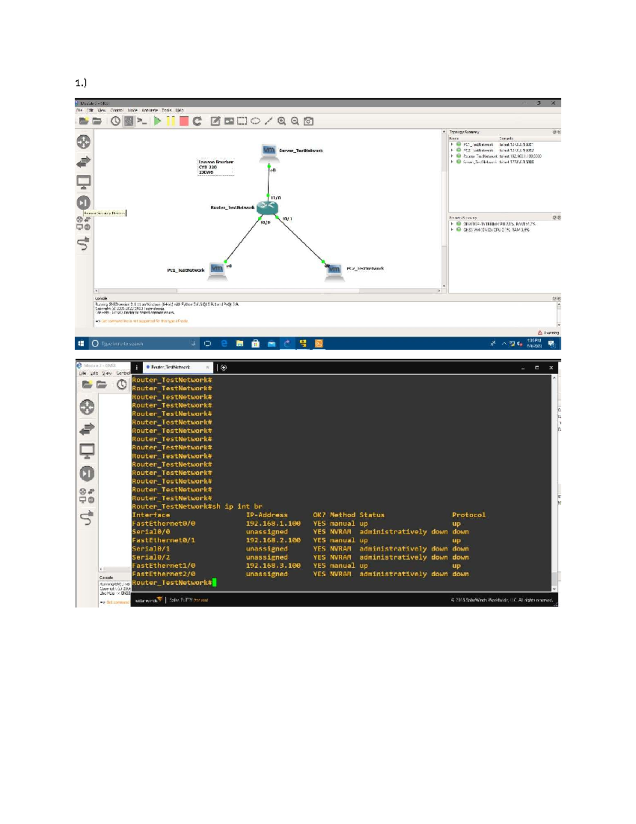Select the Router_TestNetwork router on canvas
This screenshot has height=824, width=636.
267,207
